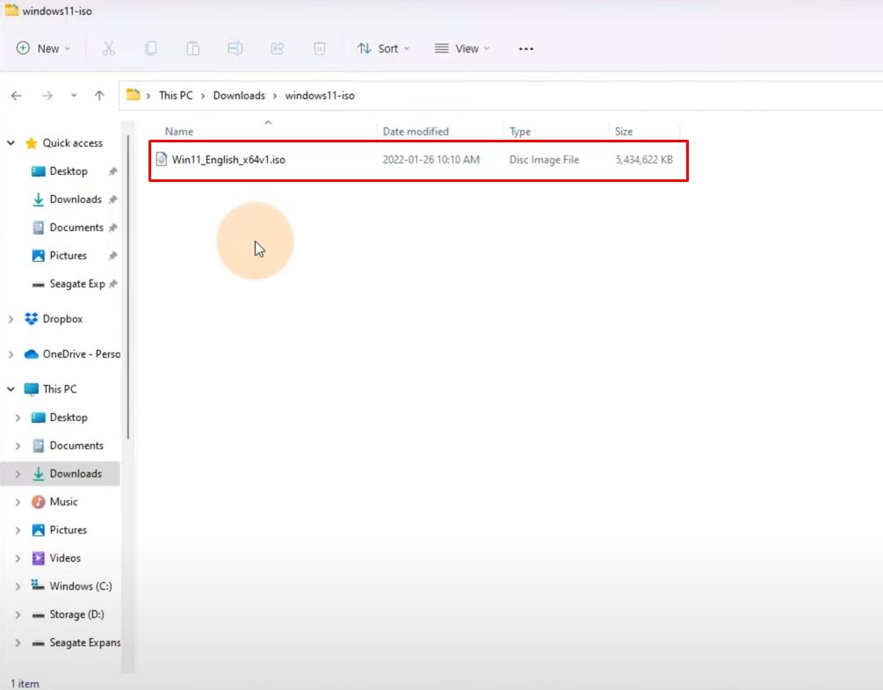
Task: Open the New menu
Action: click(x=42, y=48)
